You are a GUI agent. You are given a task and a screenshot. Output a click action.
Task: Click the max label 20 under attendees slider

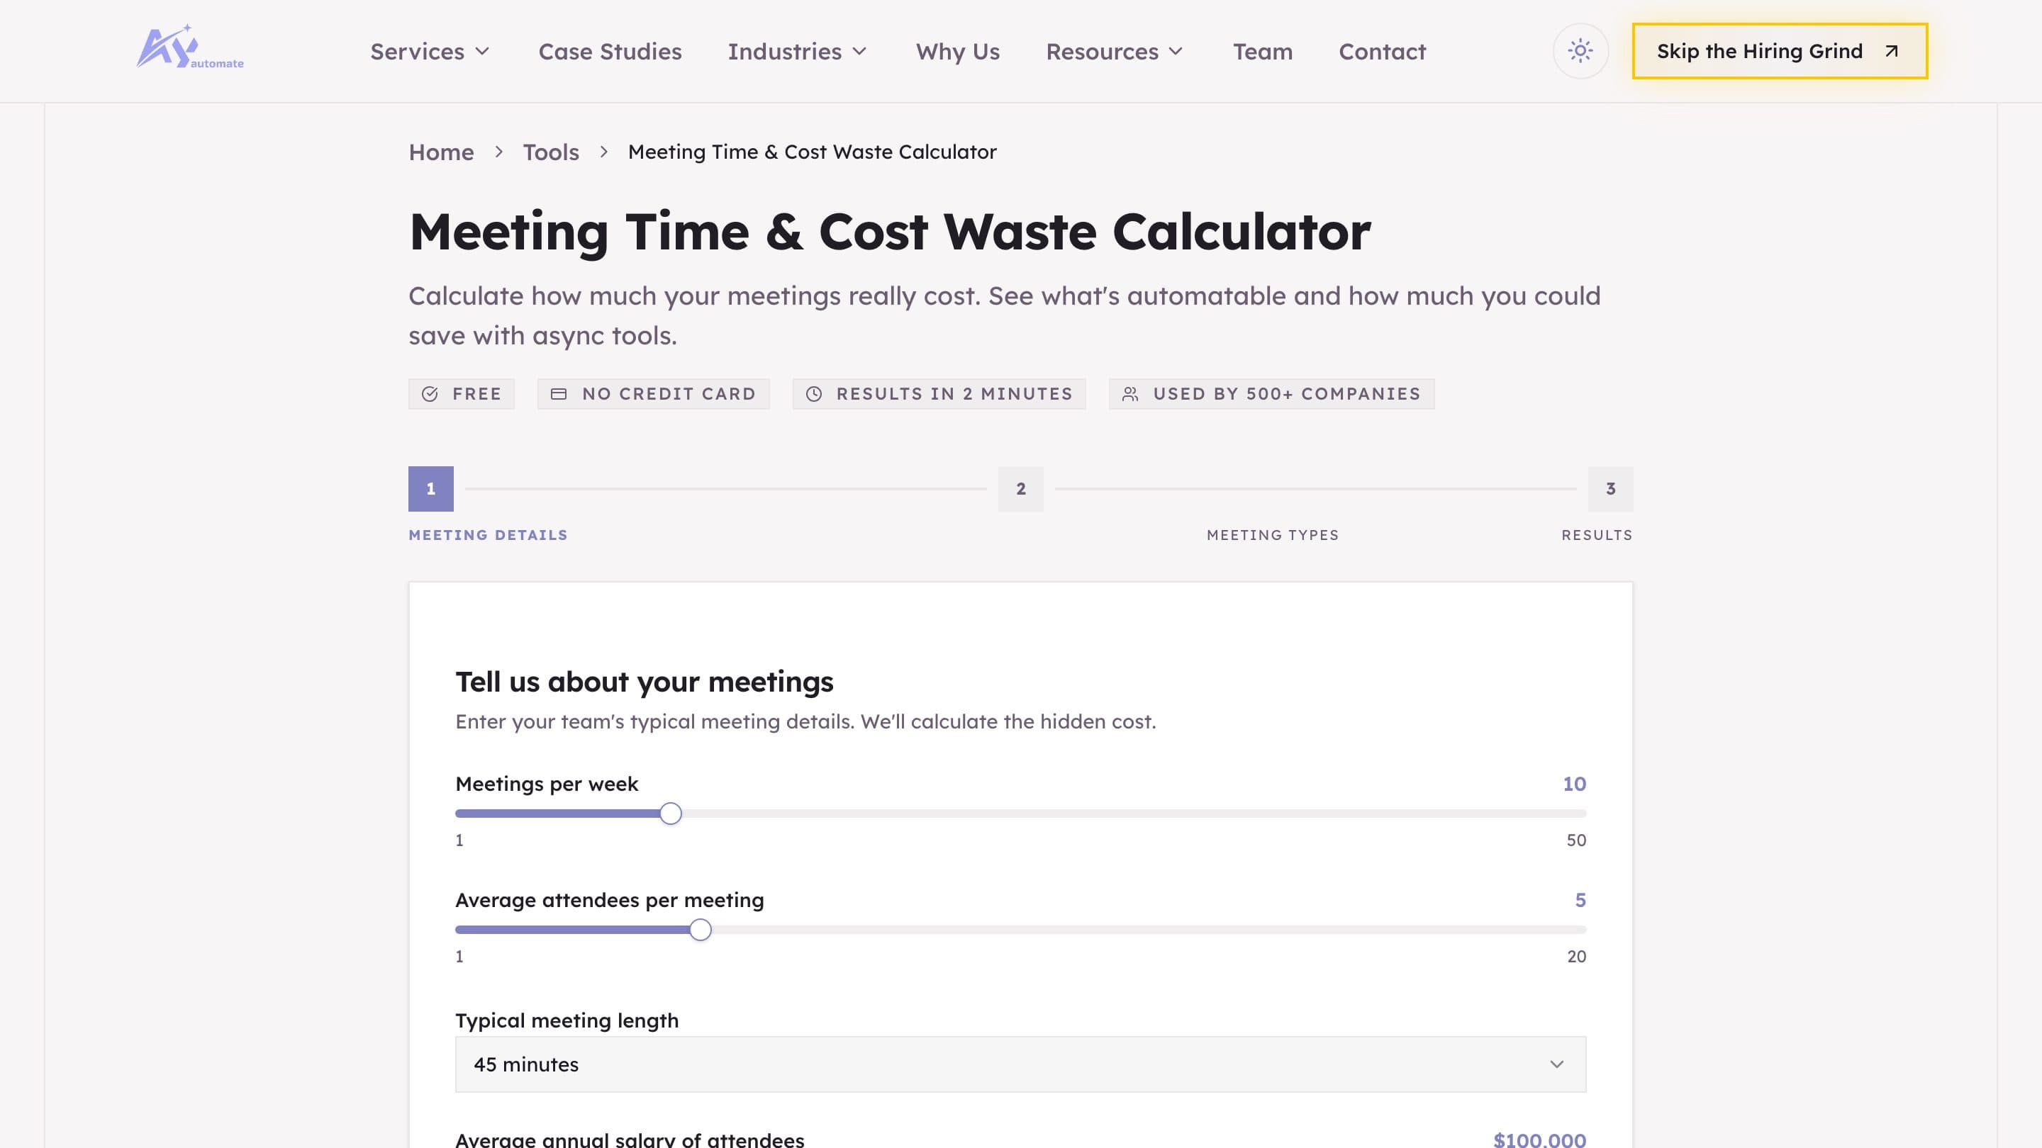tap(1576, 956)
